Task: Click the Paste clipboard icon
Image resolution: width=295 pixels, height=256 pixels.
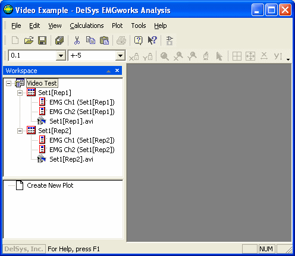Action: point(105,40)
